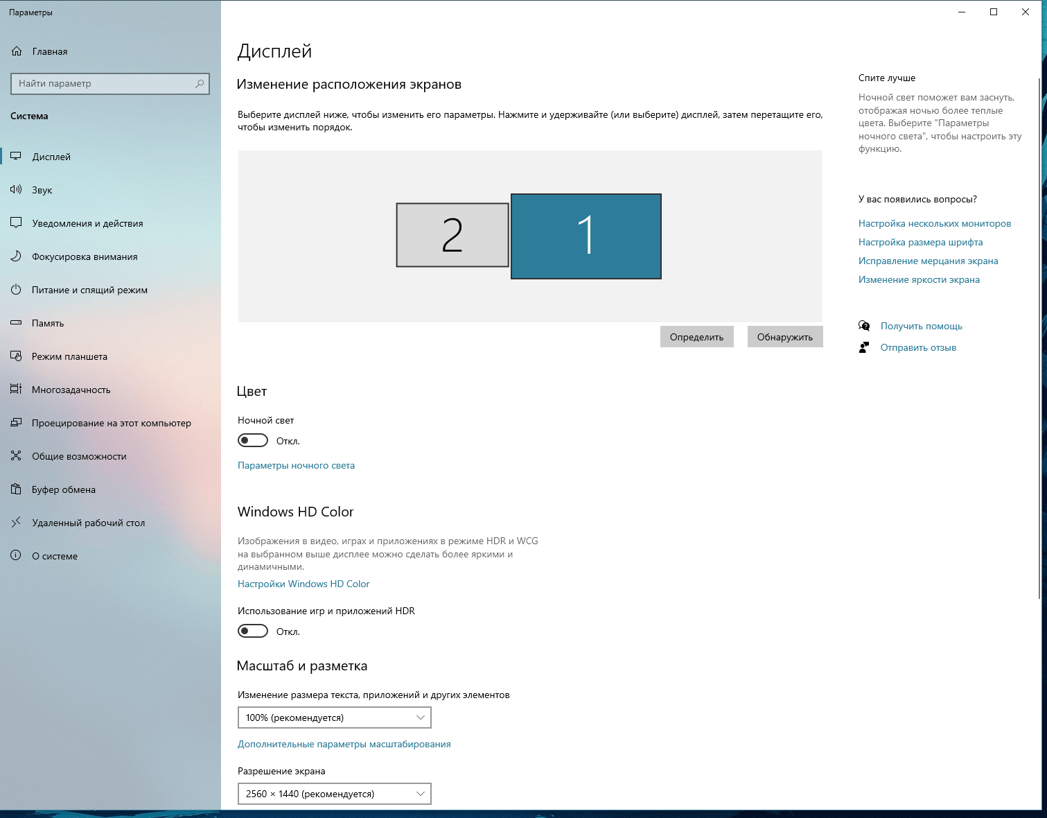Viewport: 1047px width, 818px height.
Task: Select display 2 in arrangement area
Action: point(452,235)
